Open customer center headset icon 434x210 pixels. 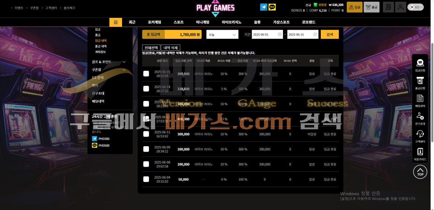click(x=420, y=134)
